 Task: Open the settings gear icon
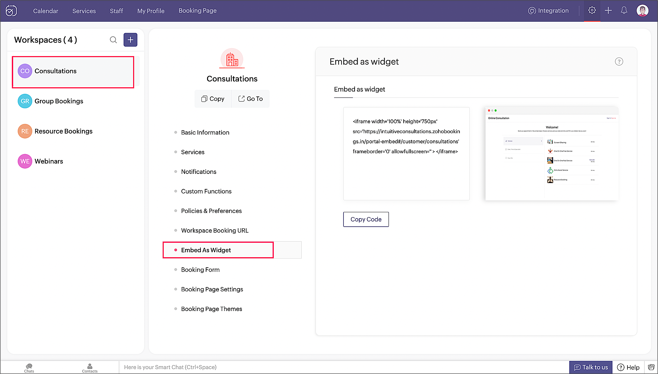pos(592,10)
